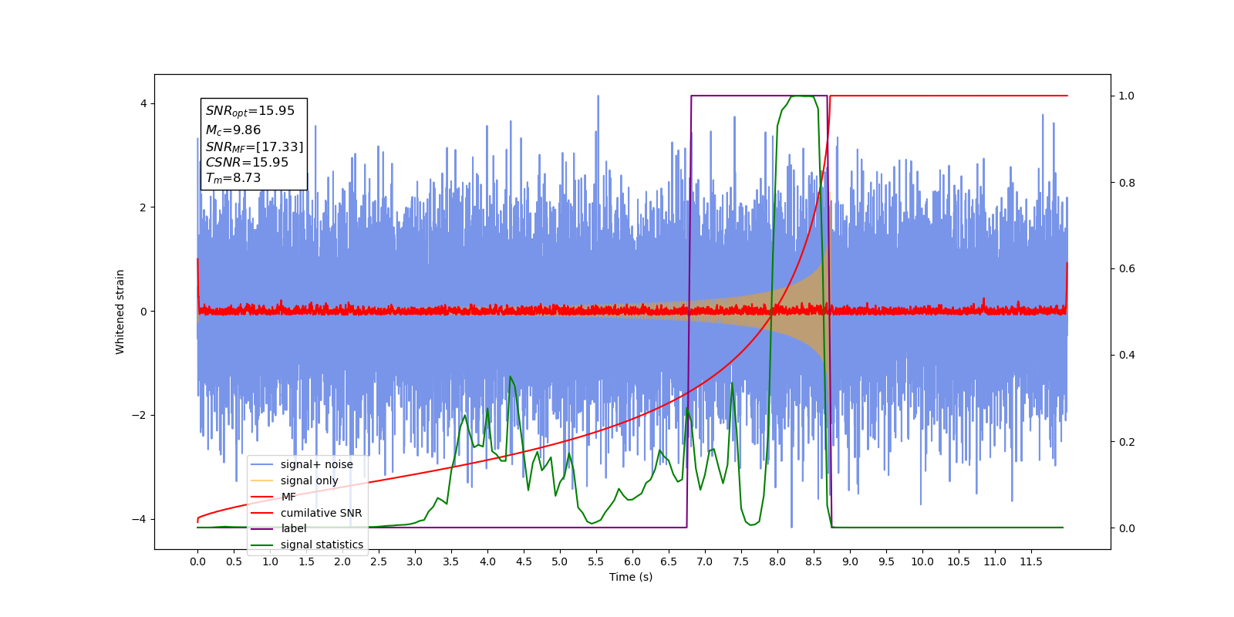
Task: Click the 0.6 tick on right axis
Action: [1127, 269]
